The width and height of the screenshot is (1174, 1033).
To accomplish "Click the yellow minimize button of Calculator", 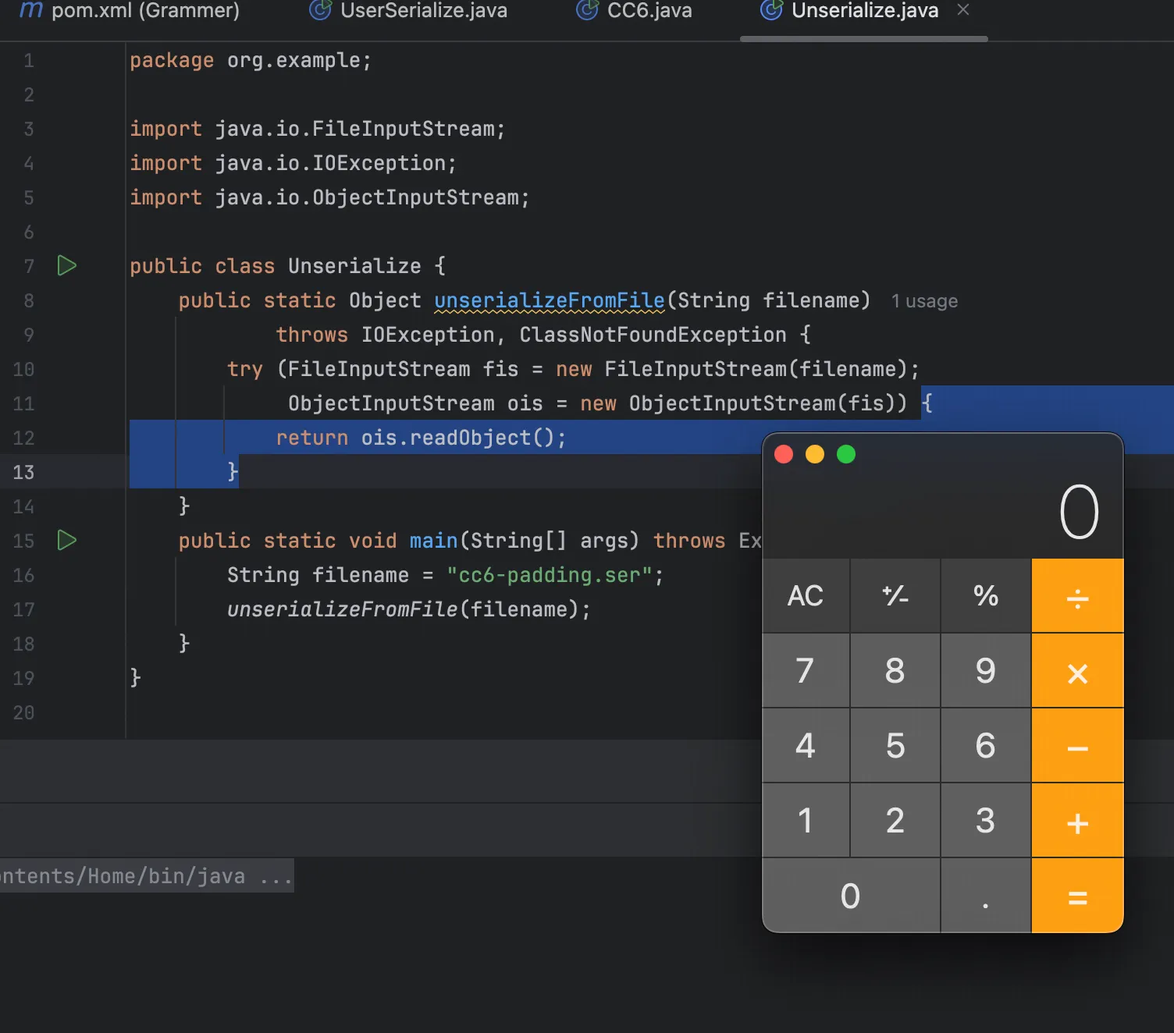I will tap(815, 454).
